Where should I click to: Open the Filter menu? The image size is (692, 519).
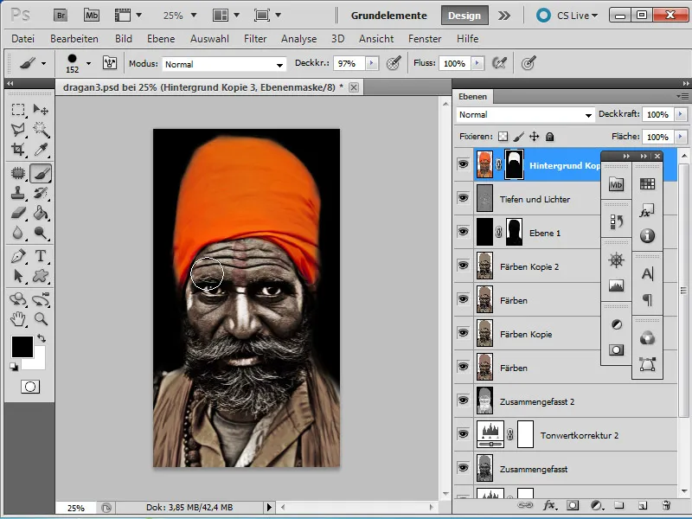[x=255, y=39]
